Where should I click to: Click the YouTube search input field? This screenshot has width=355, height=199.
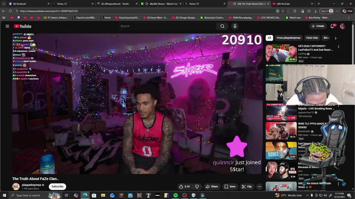[x=167, y=26]
